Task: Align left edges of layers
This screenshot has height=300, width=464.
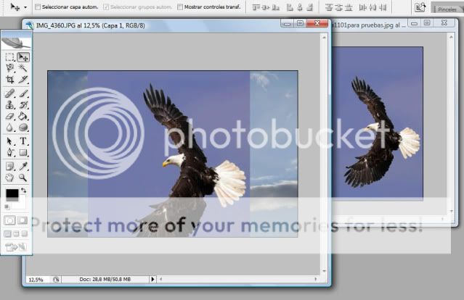Action: point(290,7)
